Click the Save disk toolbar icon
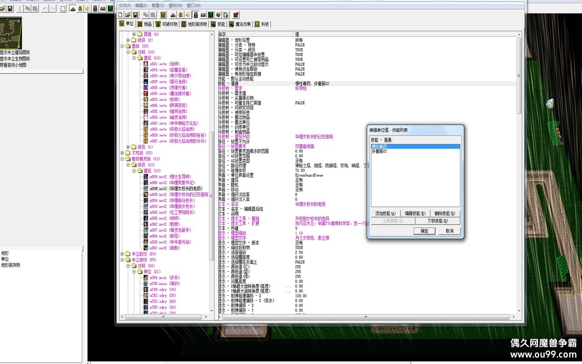This screenshot has width=582, height=364. tap(135, 15)
